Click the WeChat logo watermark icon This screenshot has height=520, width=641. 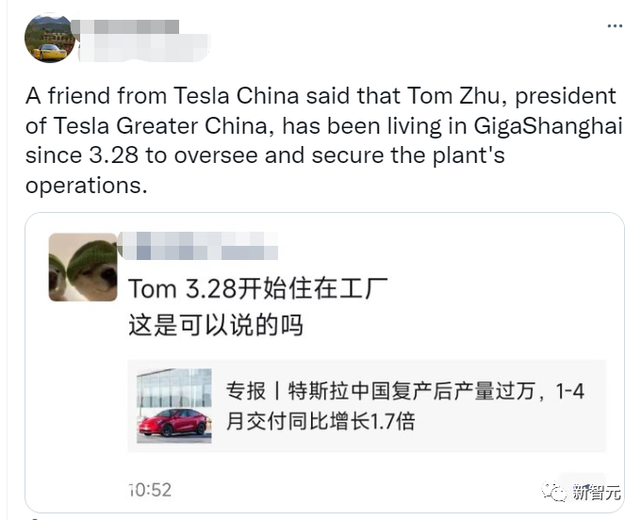pos(554,491)
